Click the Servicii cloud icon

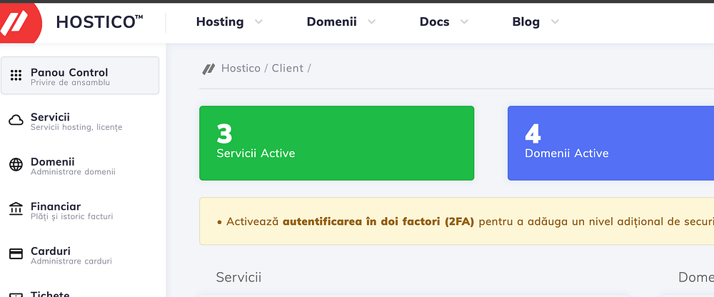(16, 121)
